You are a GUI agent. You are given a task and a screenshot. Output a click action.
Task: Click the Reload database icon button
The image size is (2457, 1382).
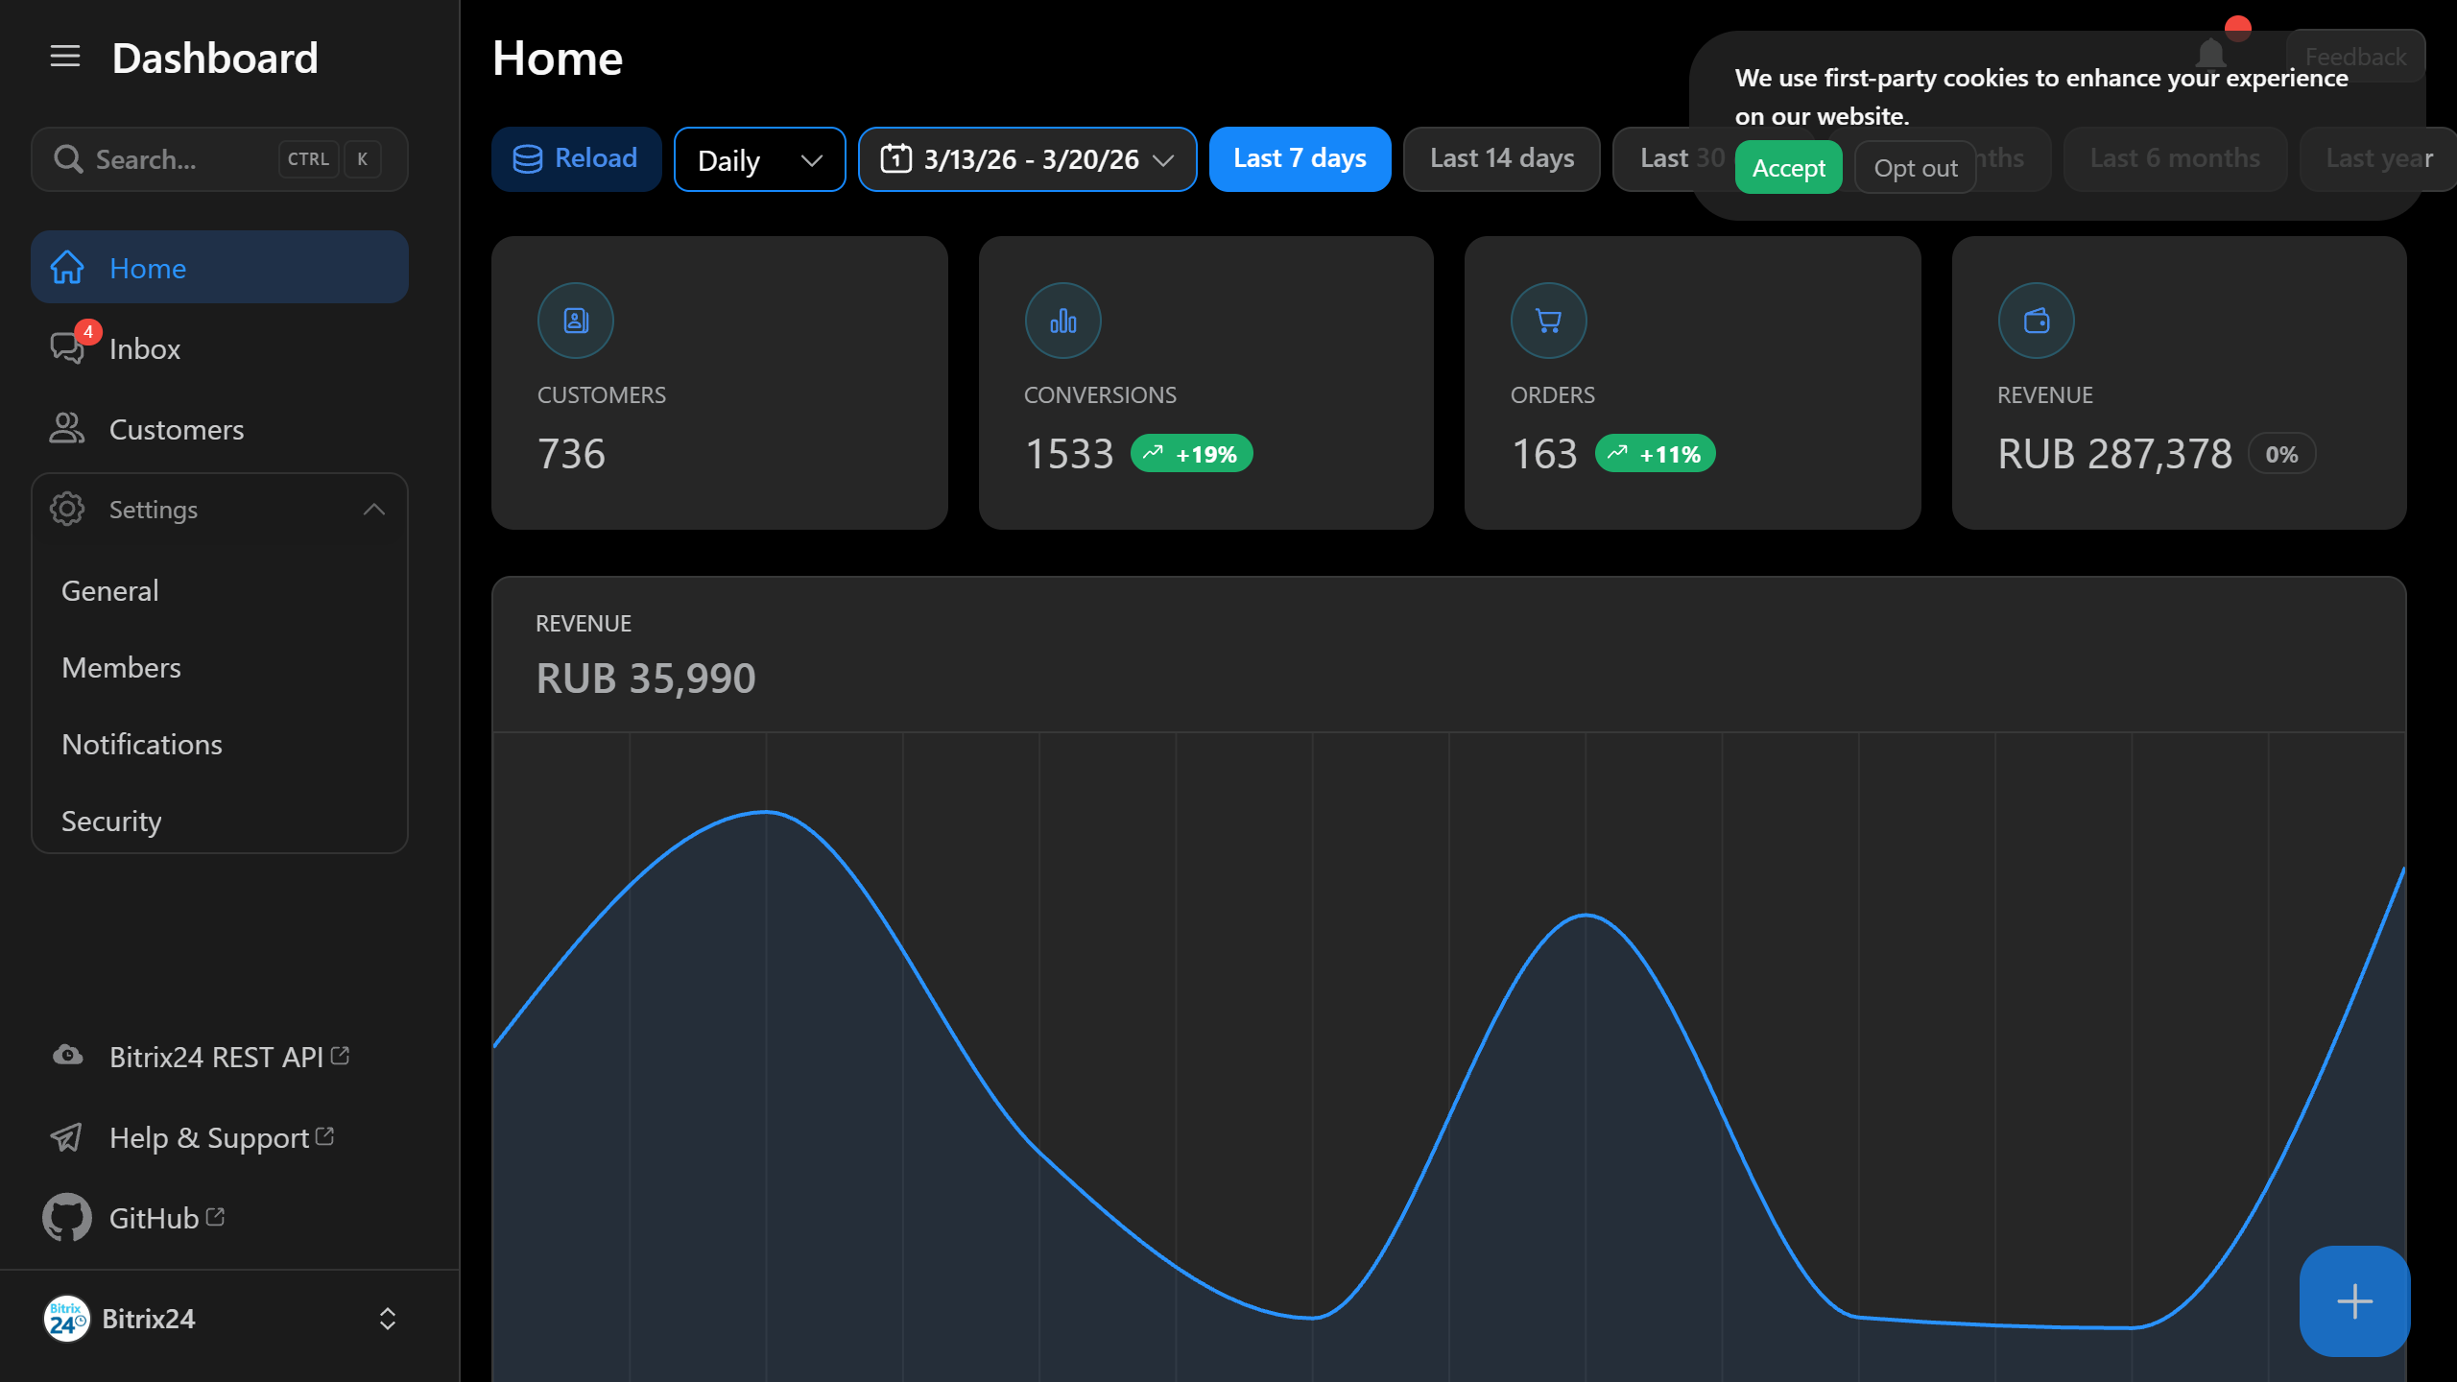point(529,158)
